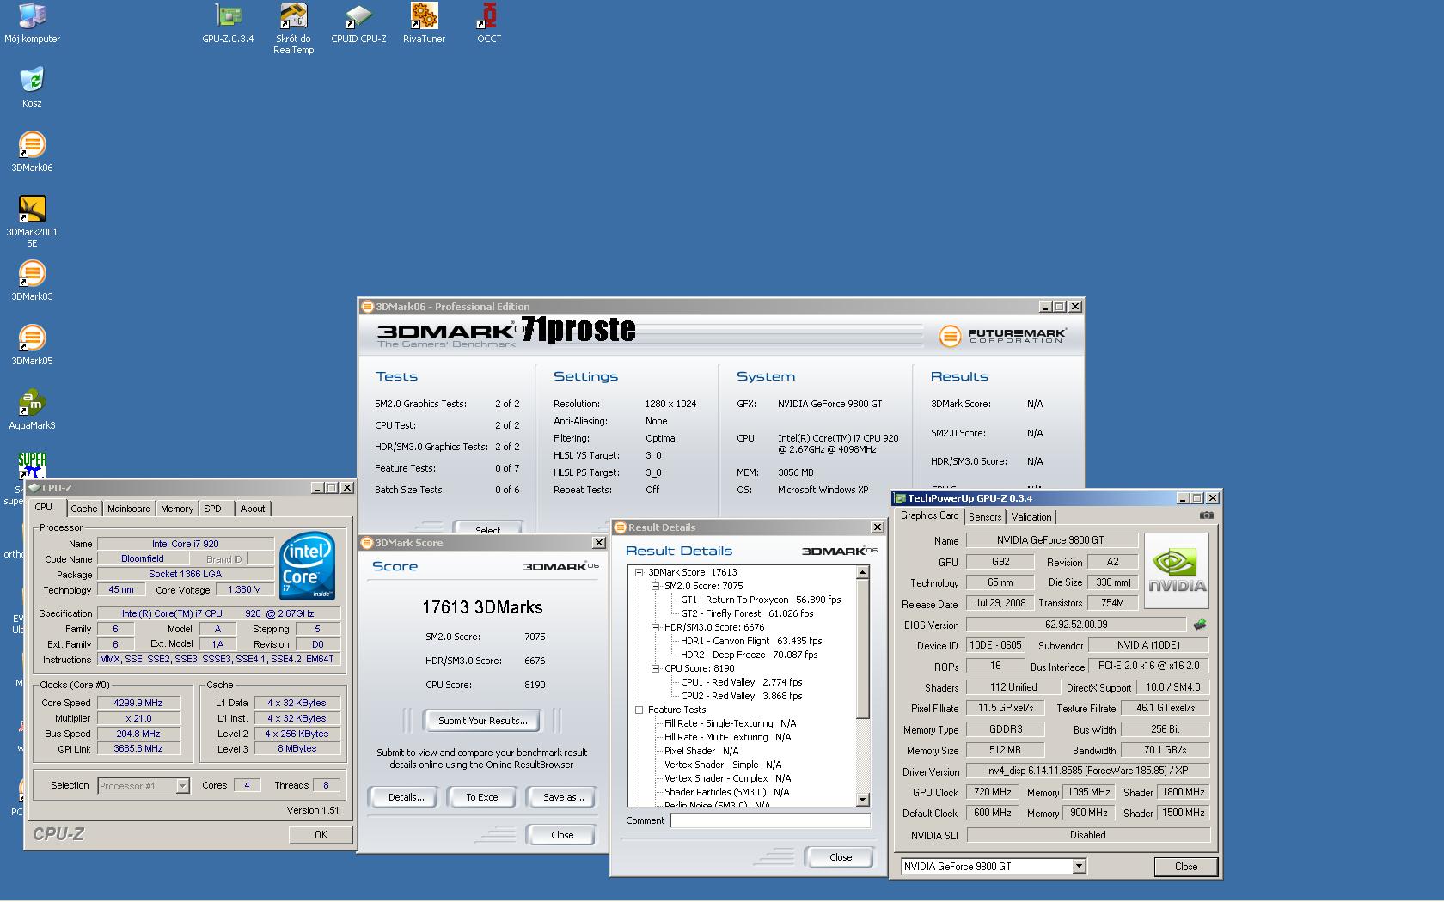Launch AquaMark3 desktop shortcut
This screenshot has width=1444, height=902.
32,409
